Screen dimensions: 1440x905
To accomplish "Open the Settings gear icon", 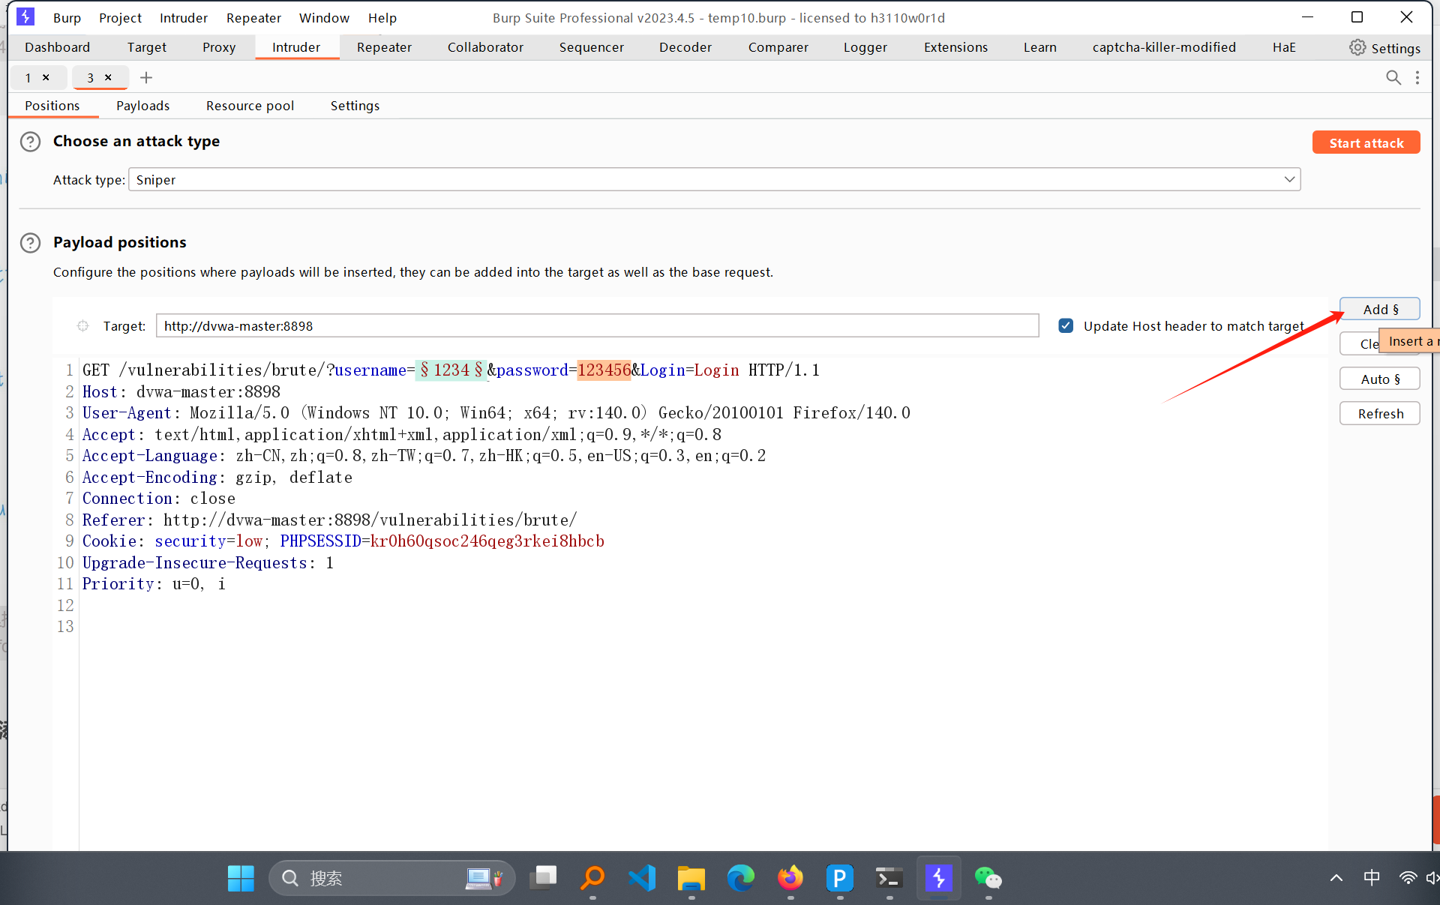I will (x=1357, y=47).
